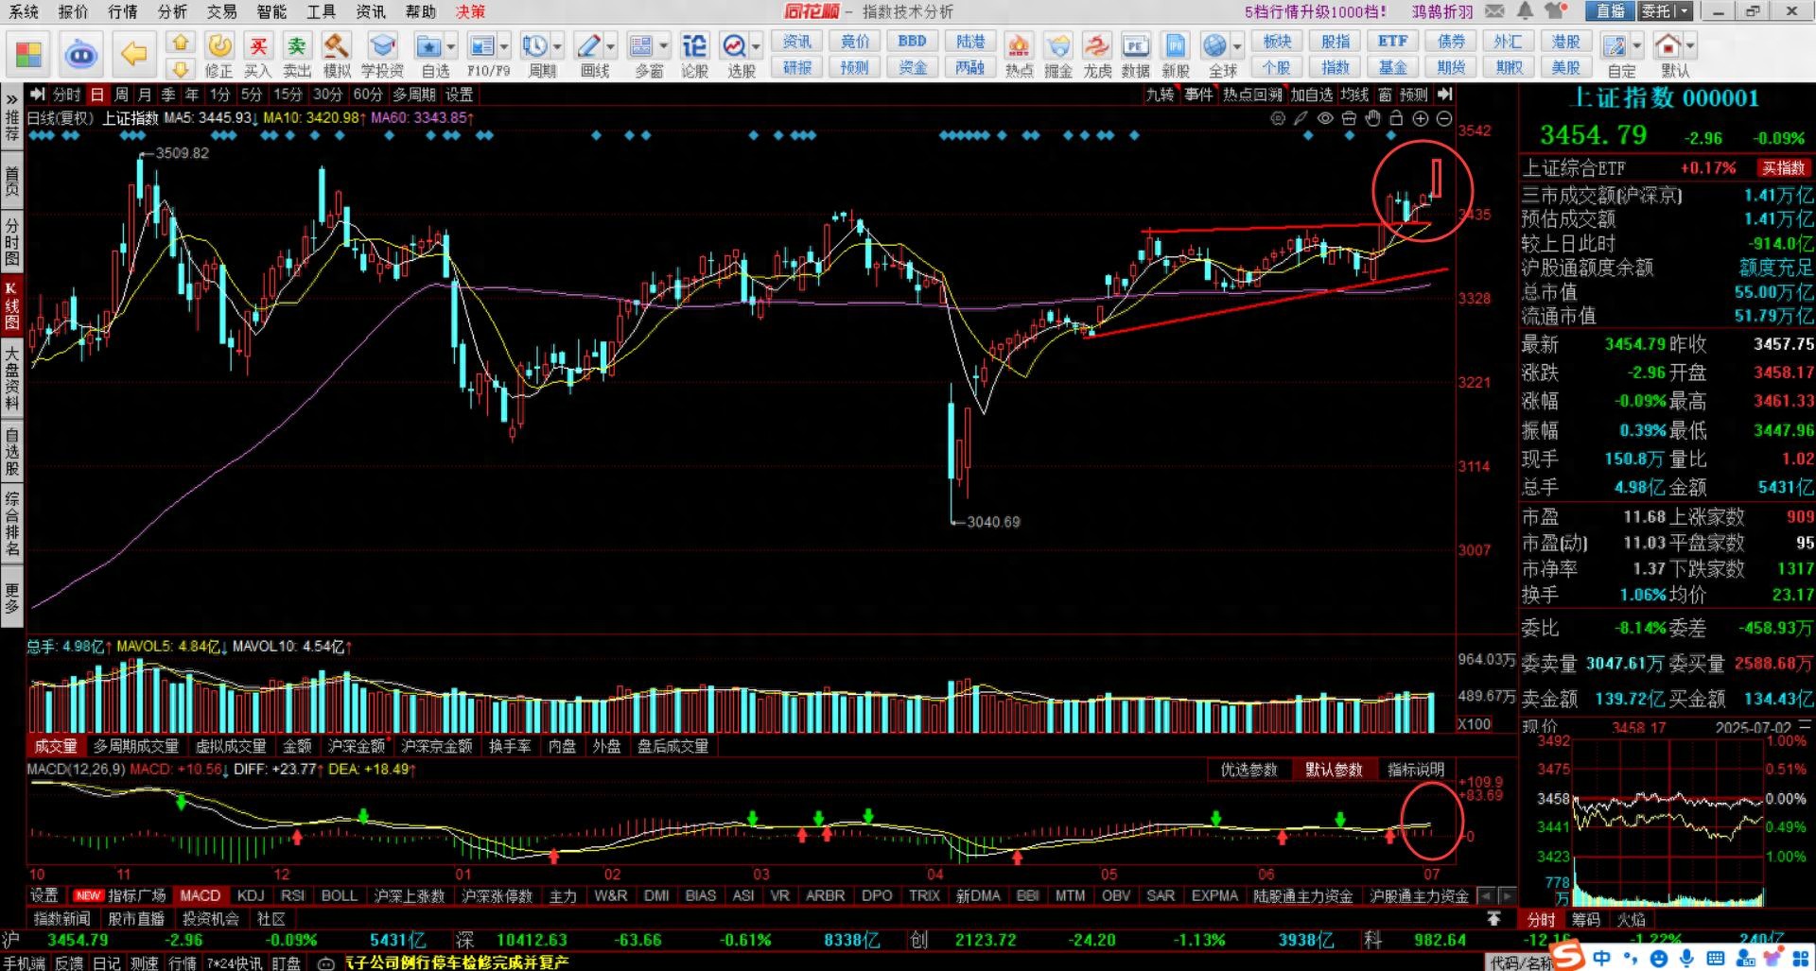Open the 周期 period dropdown arrow

click(x=558, y=46)
